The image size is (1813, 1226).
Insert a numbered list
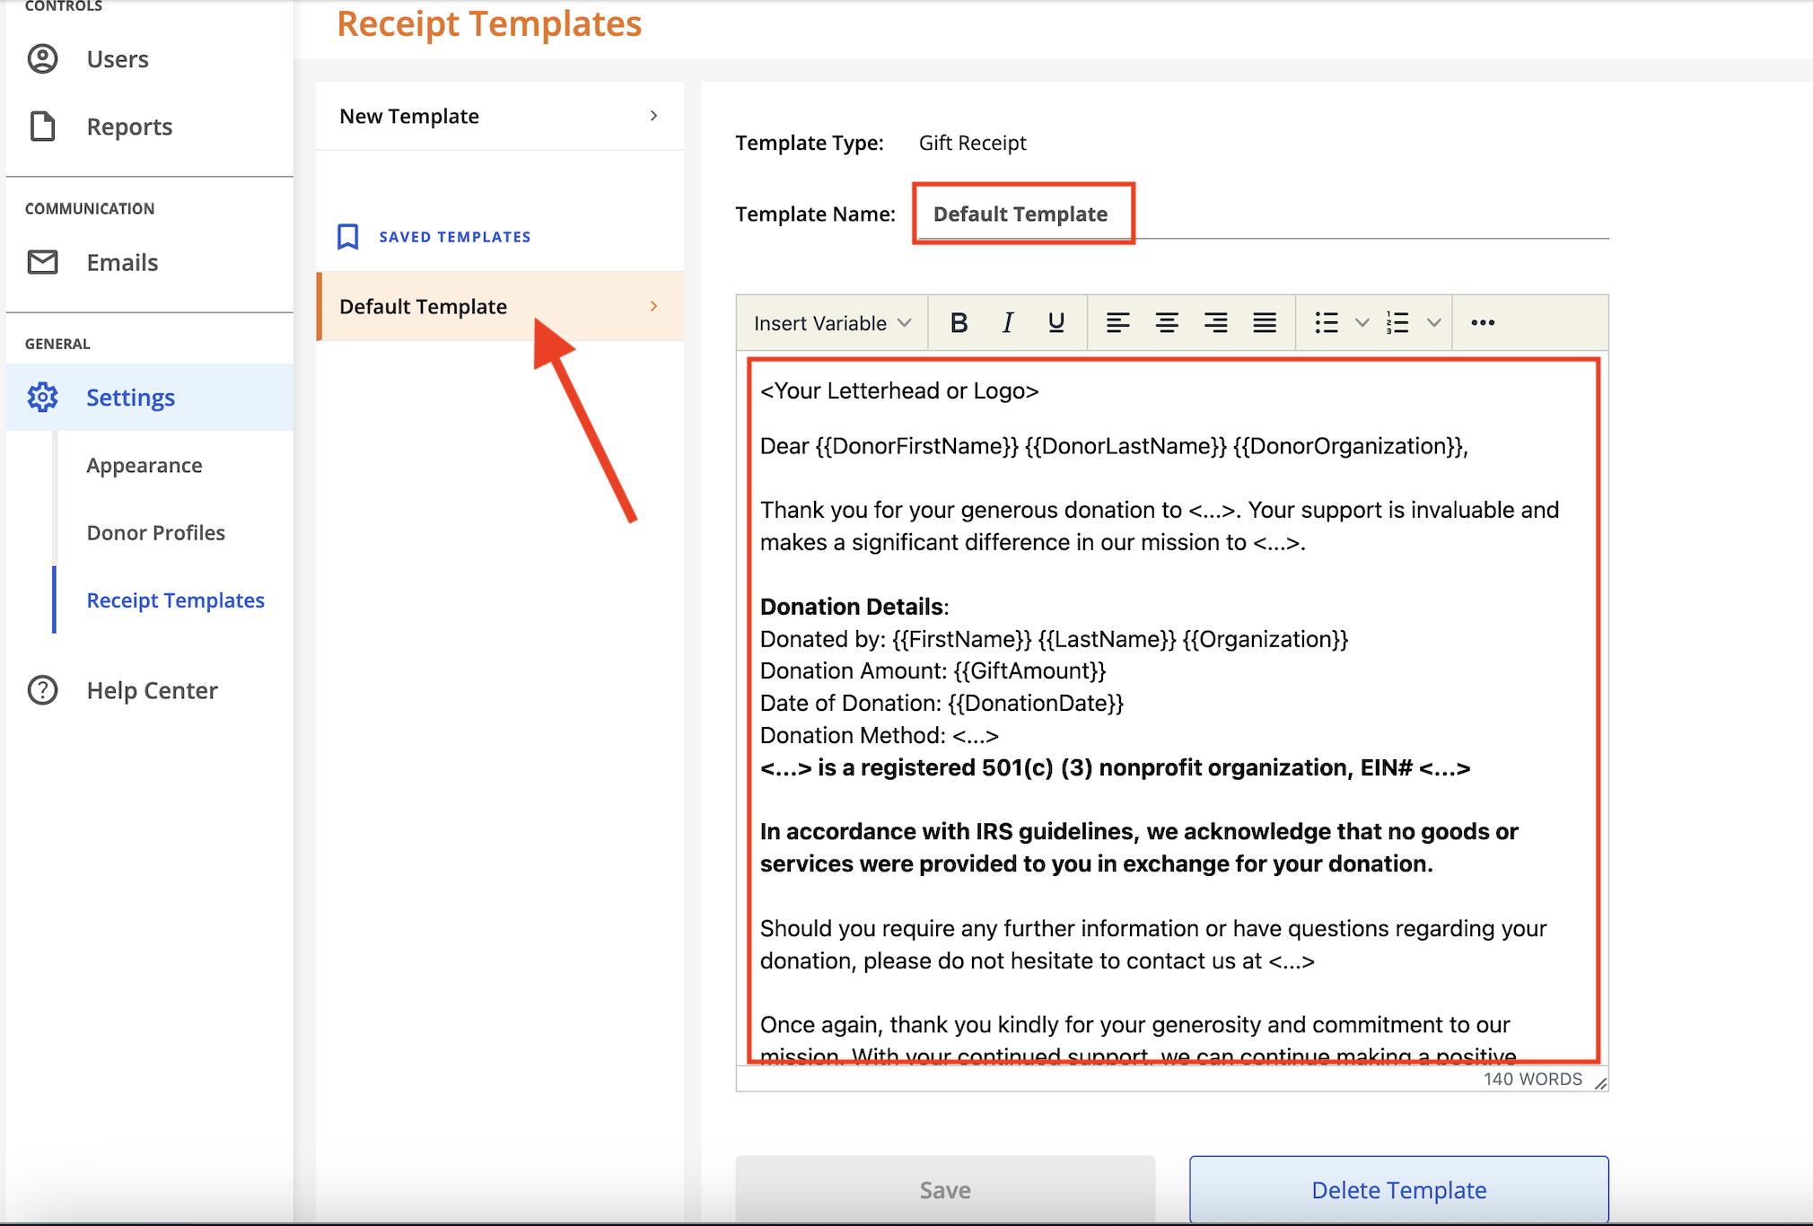pos(1398,323)
